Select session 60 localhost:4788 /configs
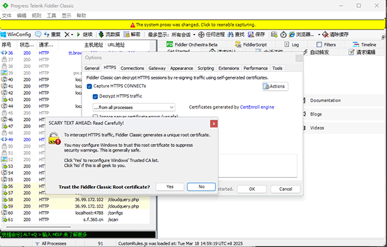This screenshot has width=387, height=247. point(75,213)
